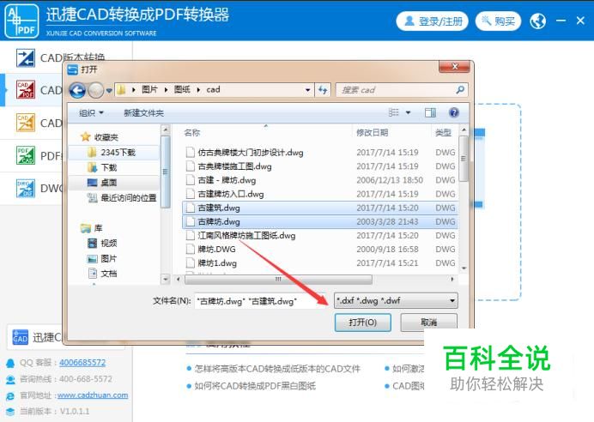Click the search magnifier icon

pyautogui.click(x=460, y=90)
